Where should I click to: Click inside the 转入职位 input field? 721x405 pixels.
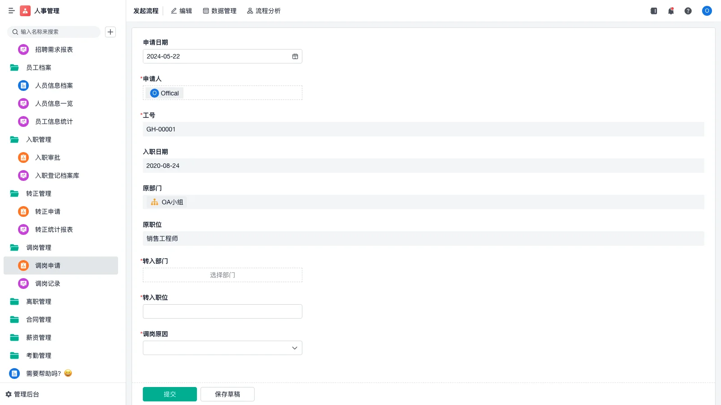(222, 311)
